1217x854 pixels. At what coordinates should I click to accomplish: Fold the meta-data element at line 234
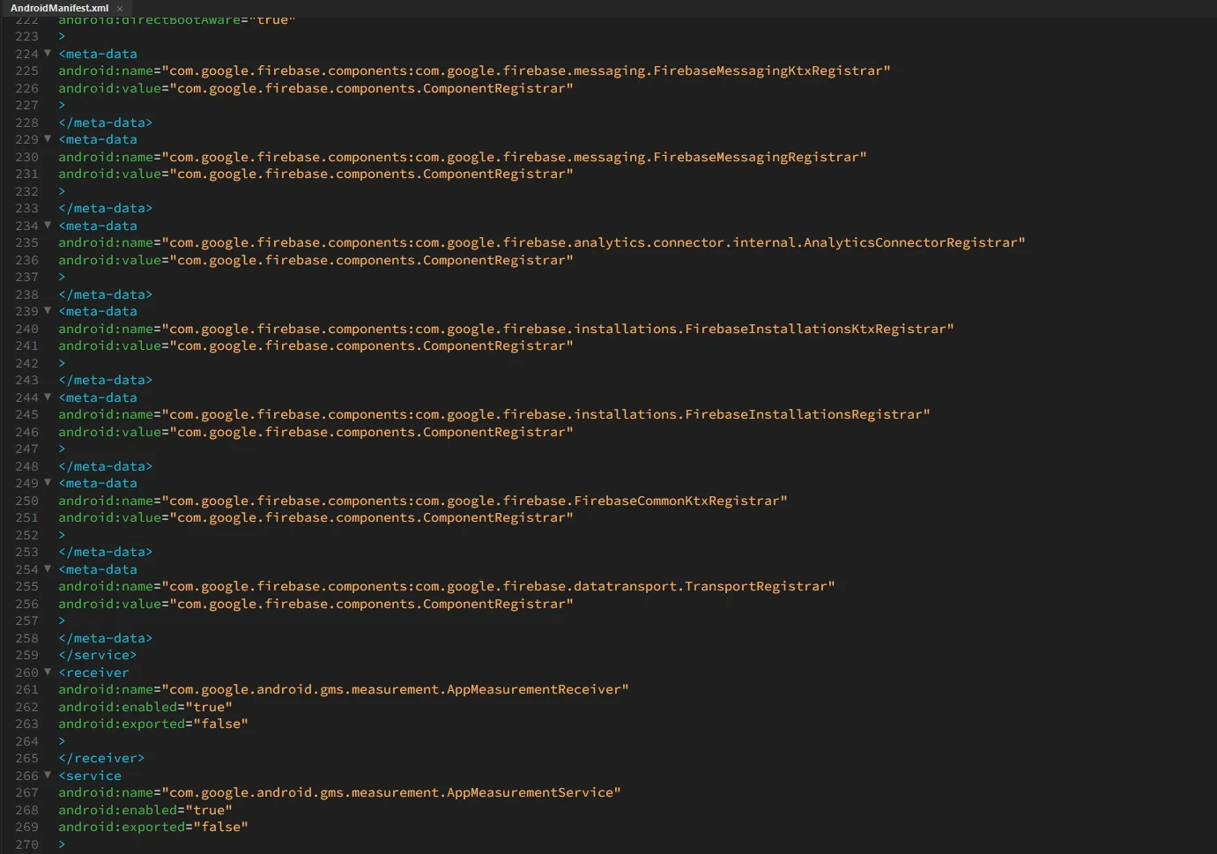click(x=48, y=226)
